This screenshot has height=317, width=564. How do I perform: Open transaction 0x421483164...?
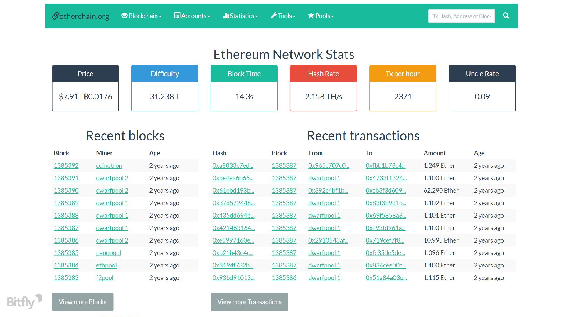[x=234, y=228]
